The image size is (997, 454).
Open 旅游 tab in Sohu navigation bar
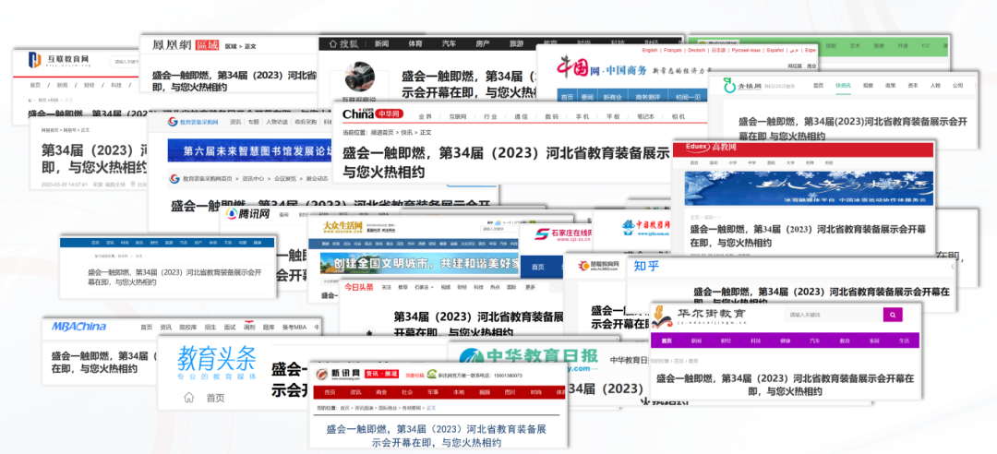[516, 44]
